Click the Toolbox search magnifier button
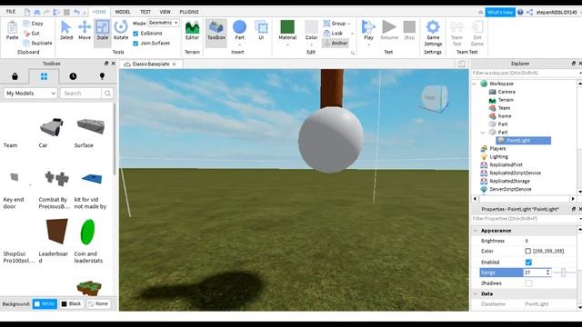Viewport: 582px width, 327px height. (107, 94)
